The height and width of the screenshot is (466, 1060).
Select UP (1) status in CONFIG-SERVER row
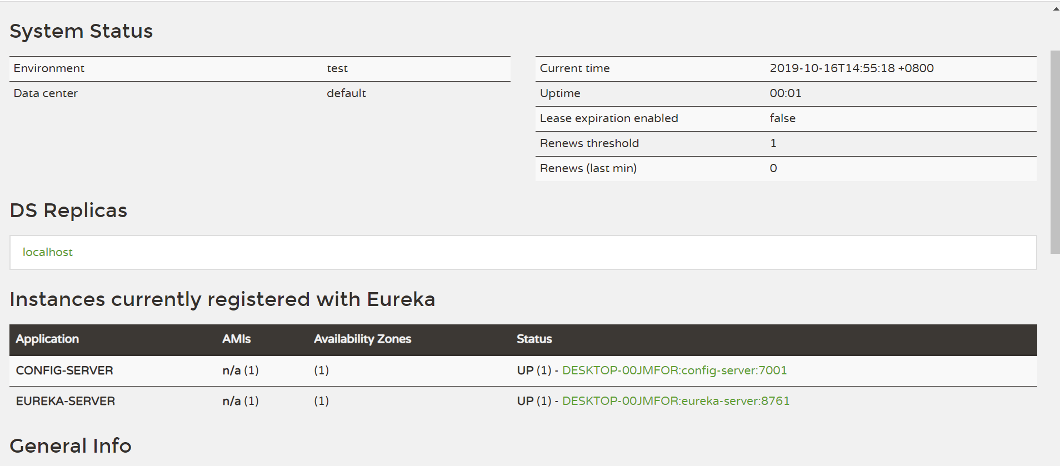click(534, 370)
